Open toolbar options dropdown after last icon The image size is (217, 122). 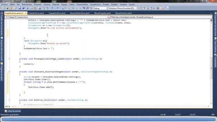coord(168,8)
